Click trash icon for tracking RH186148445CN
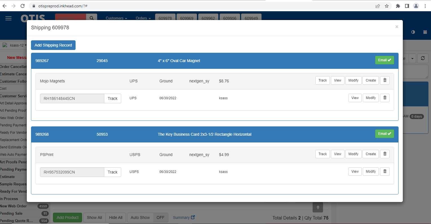Image resolution: width=431 pixels, height=224 pixels. click(x=384, y=98)
